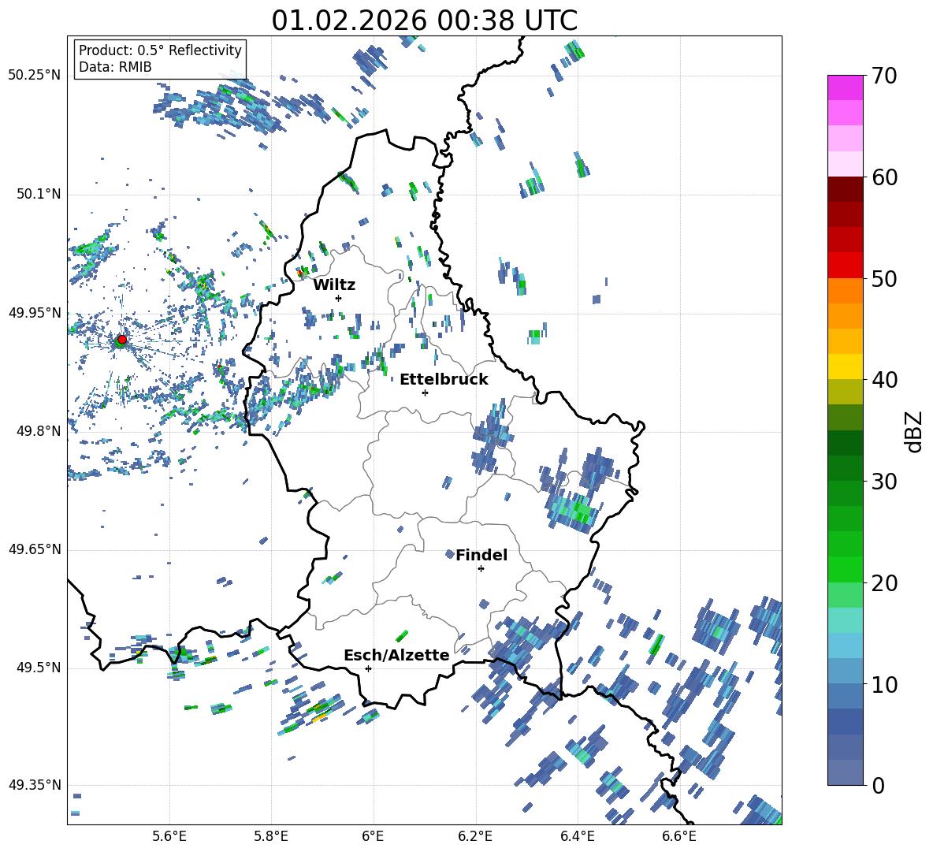
Task: Click the 5.8°E longitude label
Action: (x=271, y=836)
